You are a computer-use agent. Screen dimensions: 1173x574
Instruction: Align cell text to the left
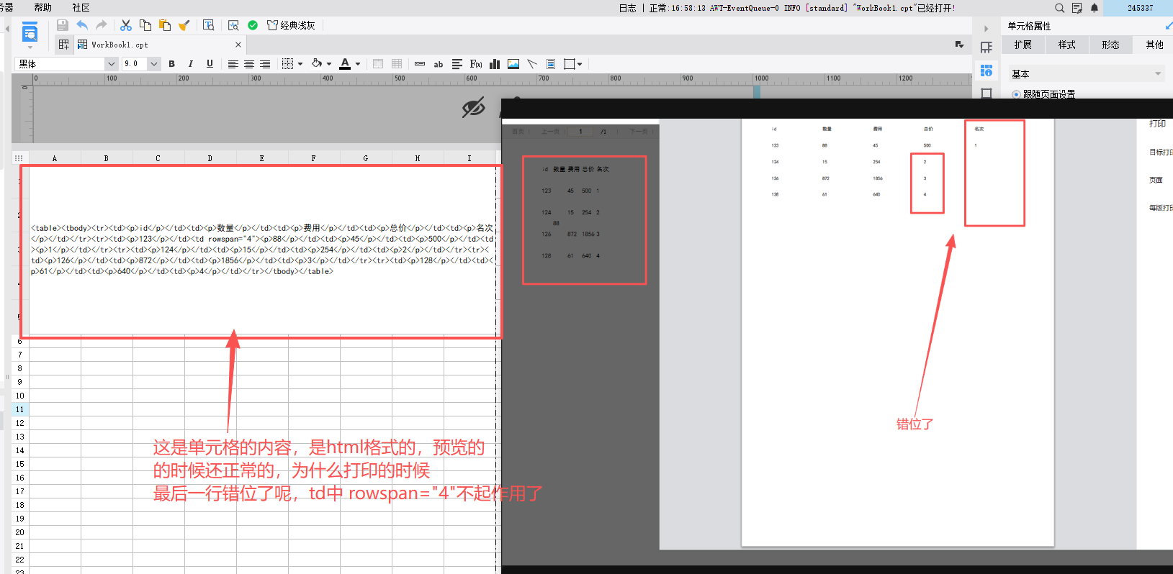pyautogui.click(x=233, y=64)
